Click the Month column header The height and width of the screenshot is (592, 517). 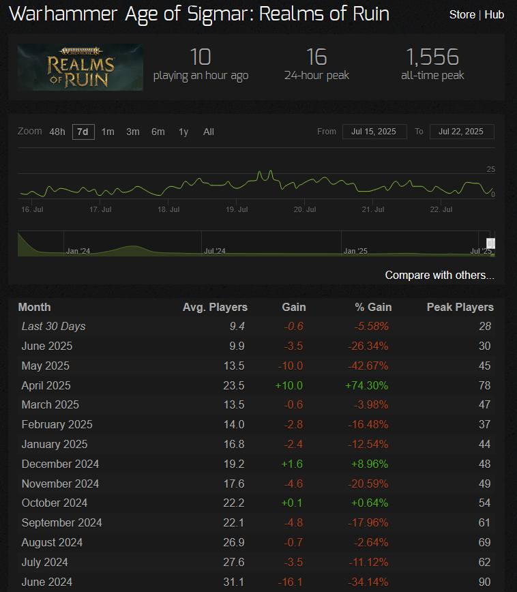pyautogui.click(x=34, y=307)
